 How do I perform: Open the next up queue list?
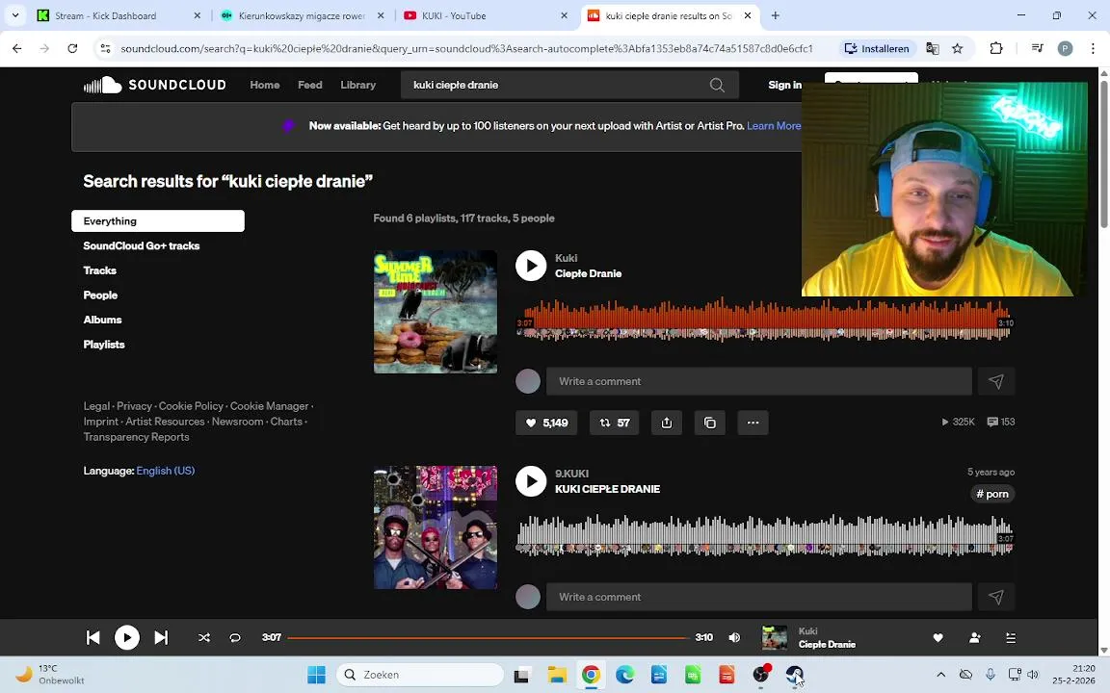point(1011,638)
